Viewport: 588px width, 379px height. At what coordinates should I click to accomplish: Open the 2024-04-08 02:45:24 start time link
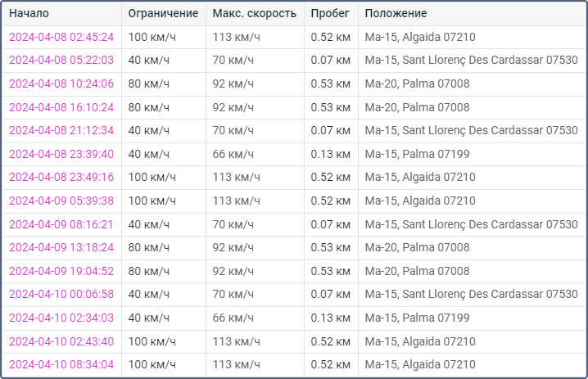[61, 37]
